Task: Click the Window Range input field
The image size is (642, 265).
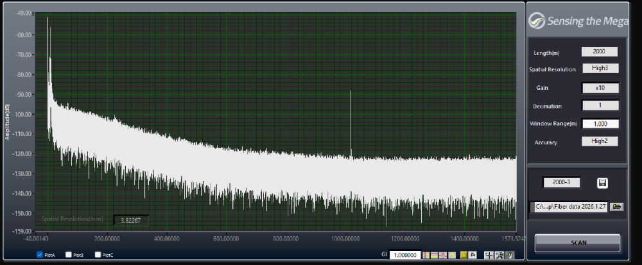Action: [600, 124]
